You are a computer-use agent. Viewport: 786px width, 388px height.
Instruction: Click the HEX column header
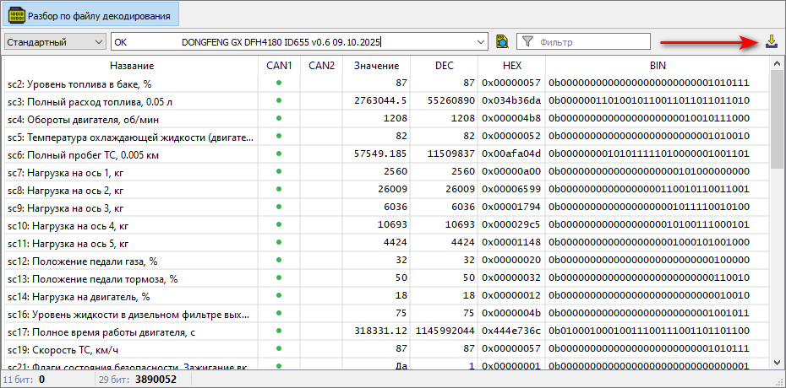[511, 65]
